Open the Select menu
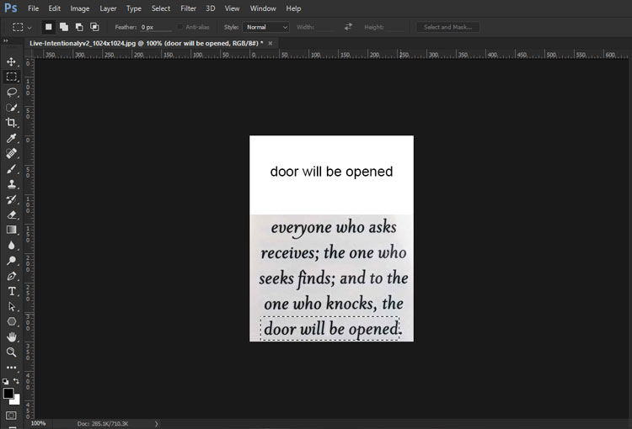Viewport: 632px width, 429px height. (161, 8)
